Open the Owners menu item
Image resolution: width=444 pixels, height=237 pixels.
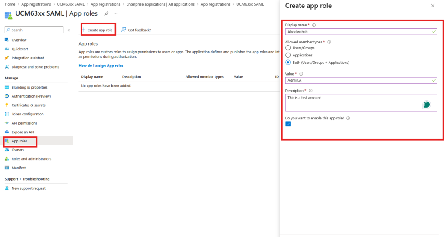(x=17, y=150)
